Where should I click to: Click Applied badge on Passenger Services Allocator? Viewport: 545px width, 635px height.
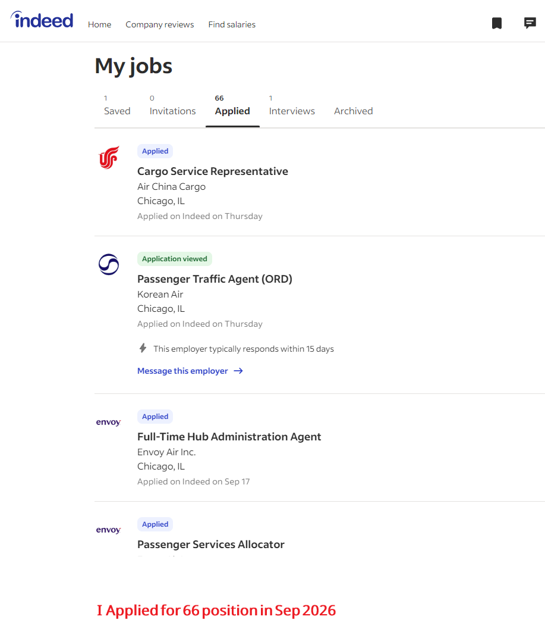[x=155, y=524]
